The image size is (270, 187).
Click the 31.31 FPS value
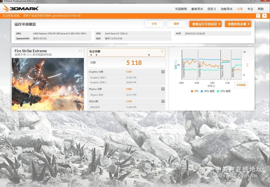131,95
